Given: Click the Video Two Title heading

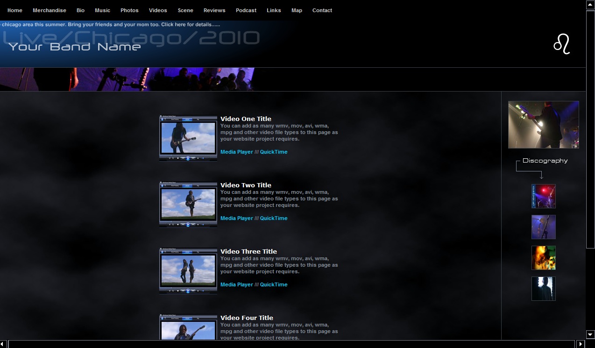Looking at the screenshot, I should [246, 185].
